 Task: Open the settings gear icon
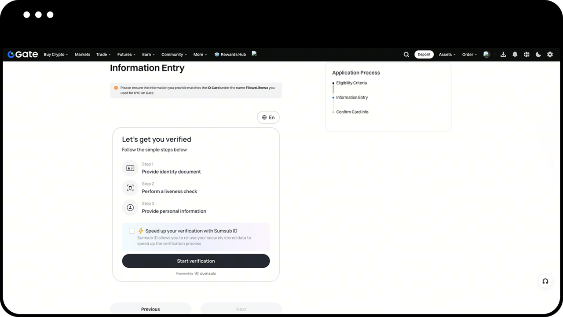[x=550, y=55]
